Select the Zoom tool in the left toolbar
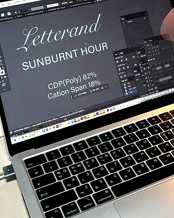The width and height of the screenshot is (174, 218). [x=2, y=64]
